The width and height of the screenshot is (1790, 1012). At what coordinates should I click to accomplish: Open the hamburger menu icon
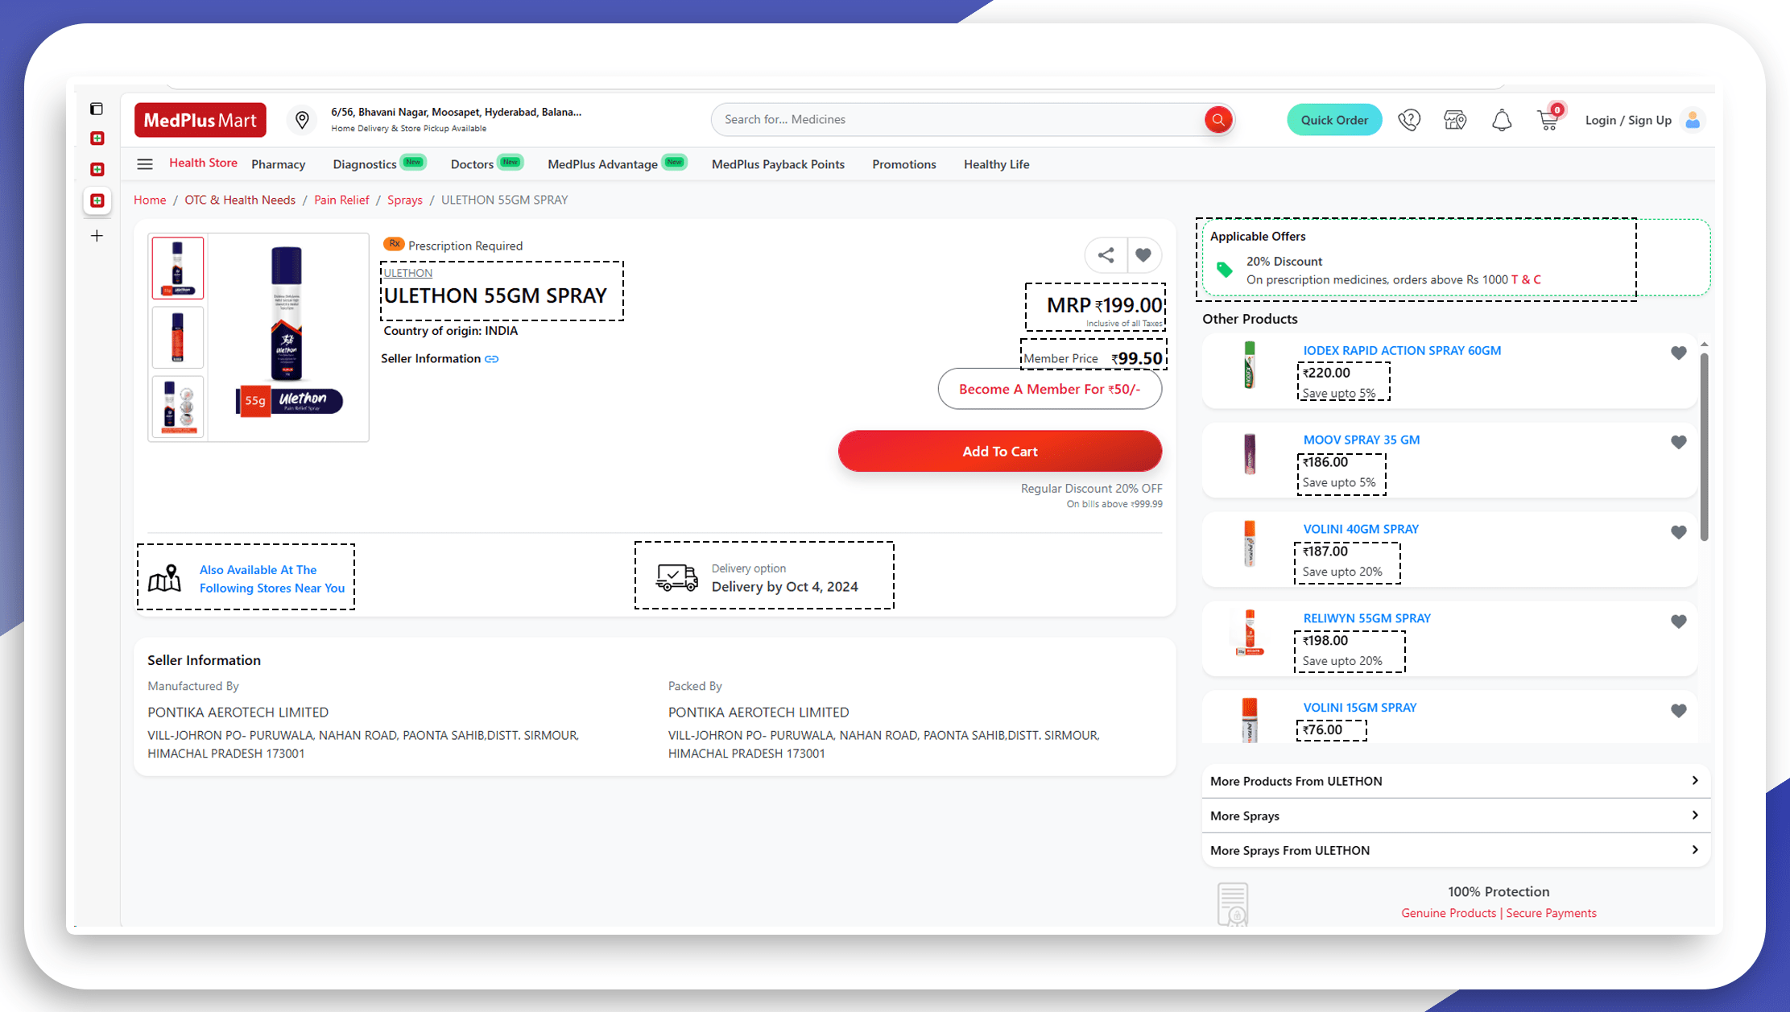point(145,164)
